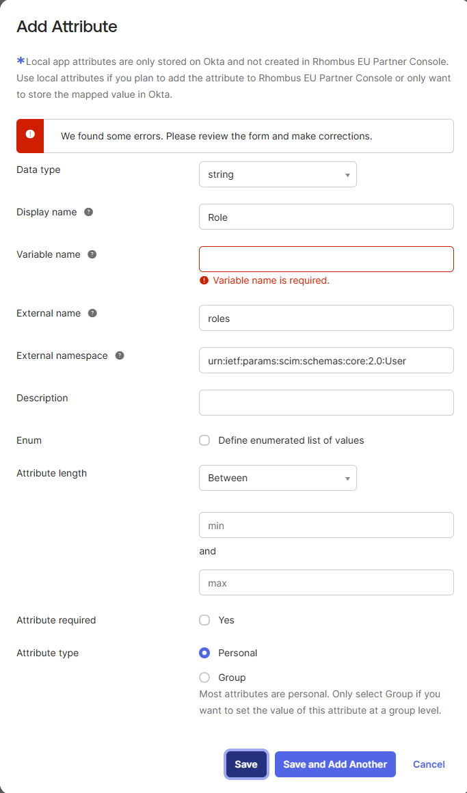
Task: Click the External name help icon
Action: point(92,313)
